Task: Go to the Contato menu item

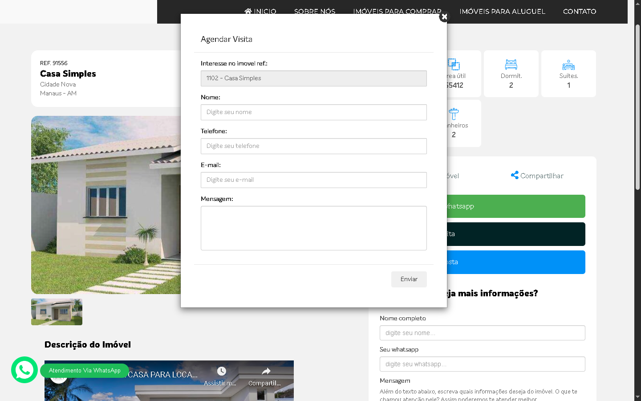Action: [579, 12]
